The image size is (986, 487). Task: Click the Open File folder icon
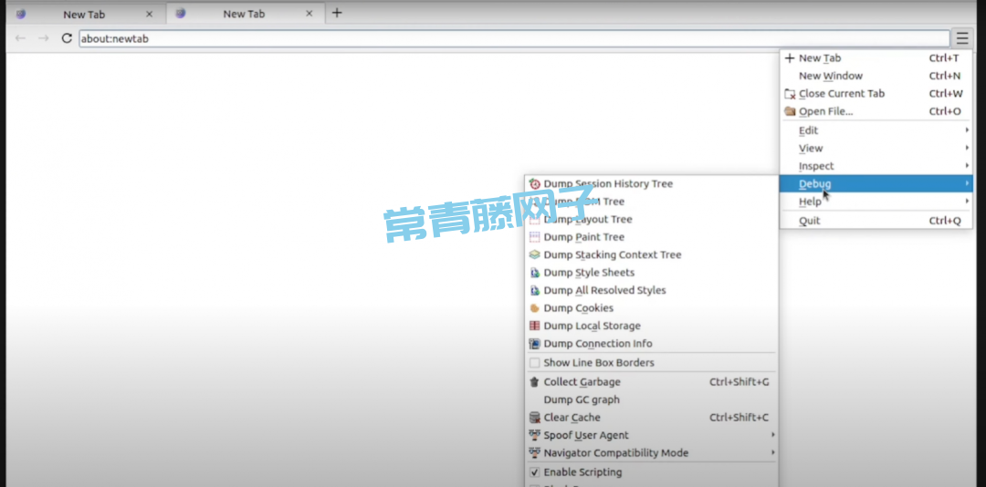click(x=790, y=111)
